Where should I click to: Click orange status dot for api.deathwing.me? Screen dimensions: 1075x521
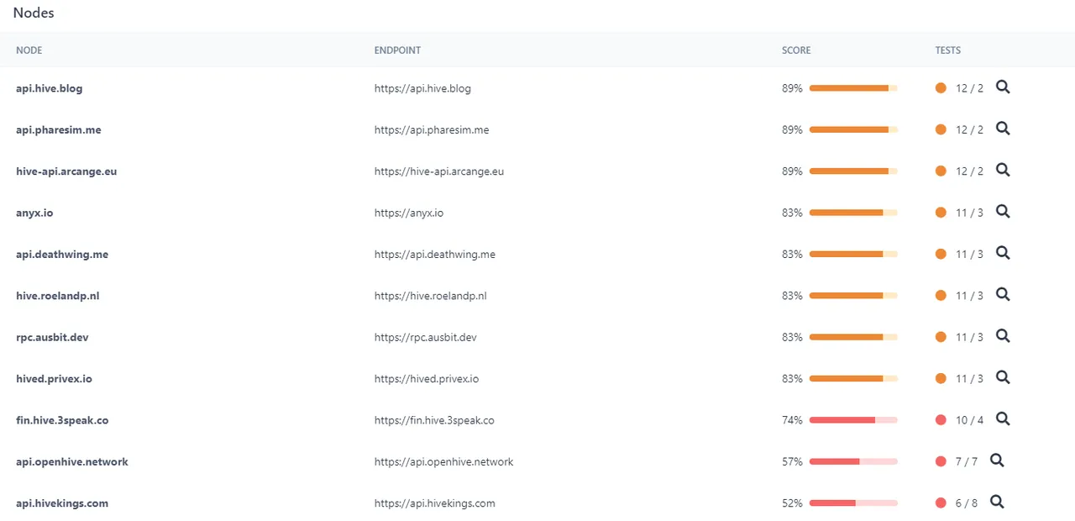tap(941, 254)
